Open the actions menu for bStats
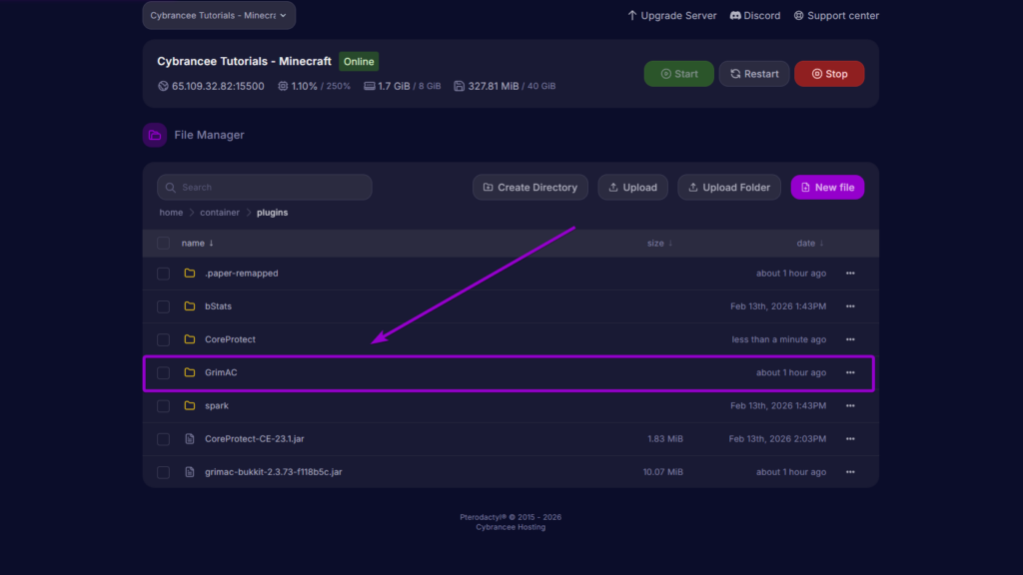The width and height of the screenshot is (1023, 575). (x=850, y=306)
